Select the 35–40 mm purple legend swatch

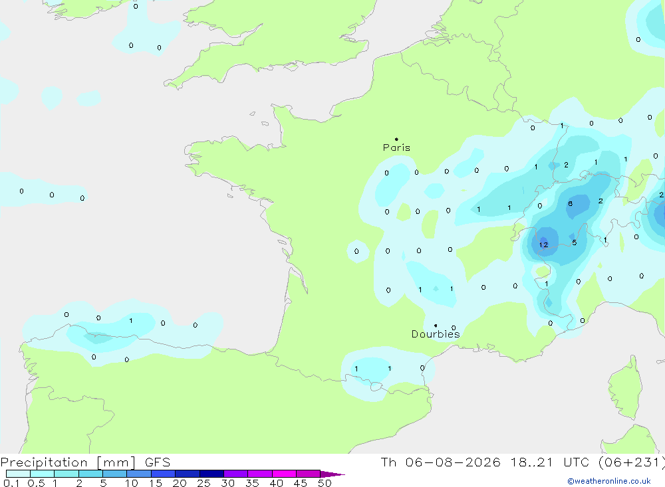260,474
